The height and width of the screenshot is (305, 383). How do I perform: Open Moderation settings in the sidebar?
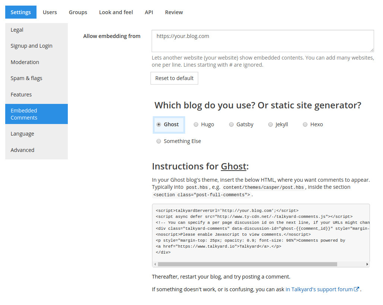click(x=25, y=62)
